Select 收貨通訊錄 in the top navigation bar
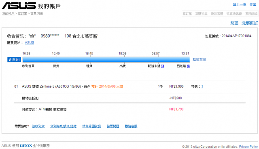Screen dimensions: 259x149 point(234,13)
